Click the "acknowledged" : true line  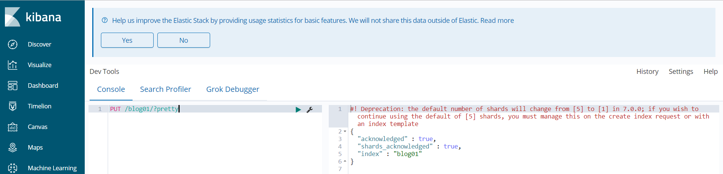click(x=397, y=139)
